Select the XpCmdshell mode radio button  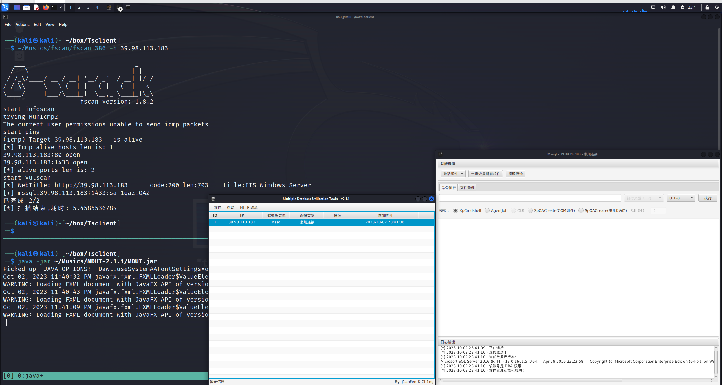pos(455,210)
